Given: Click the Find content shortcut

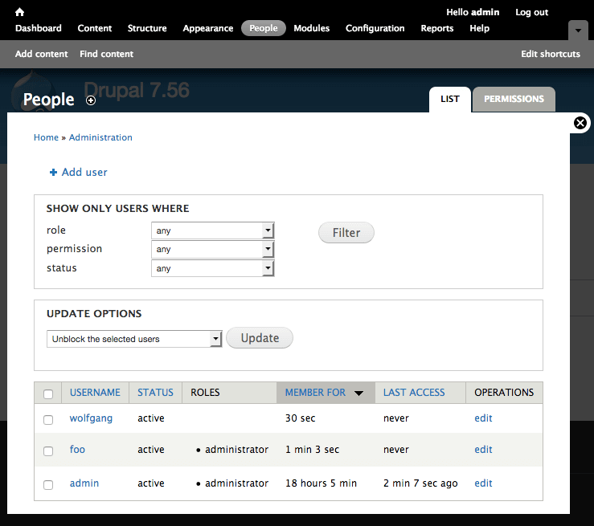Looking at the screenshot, I should (106, 54).
